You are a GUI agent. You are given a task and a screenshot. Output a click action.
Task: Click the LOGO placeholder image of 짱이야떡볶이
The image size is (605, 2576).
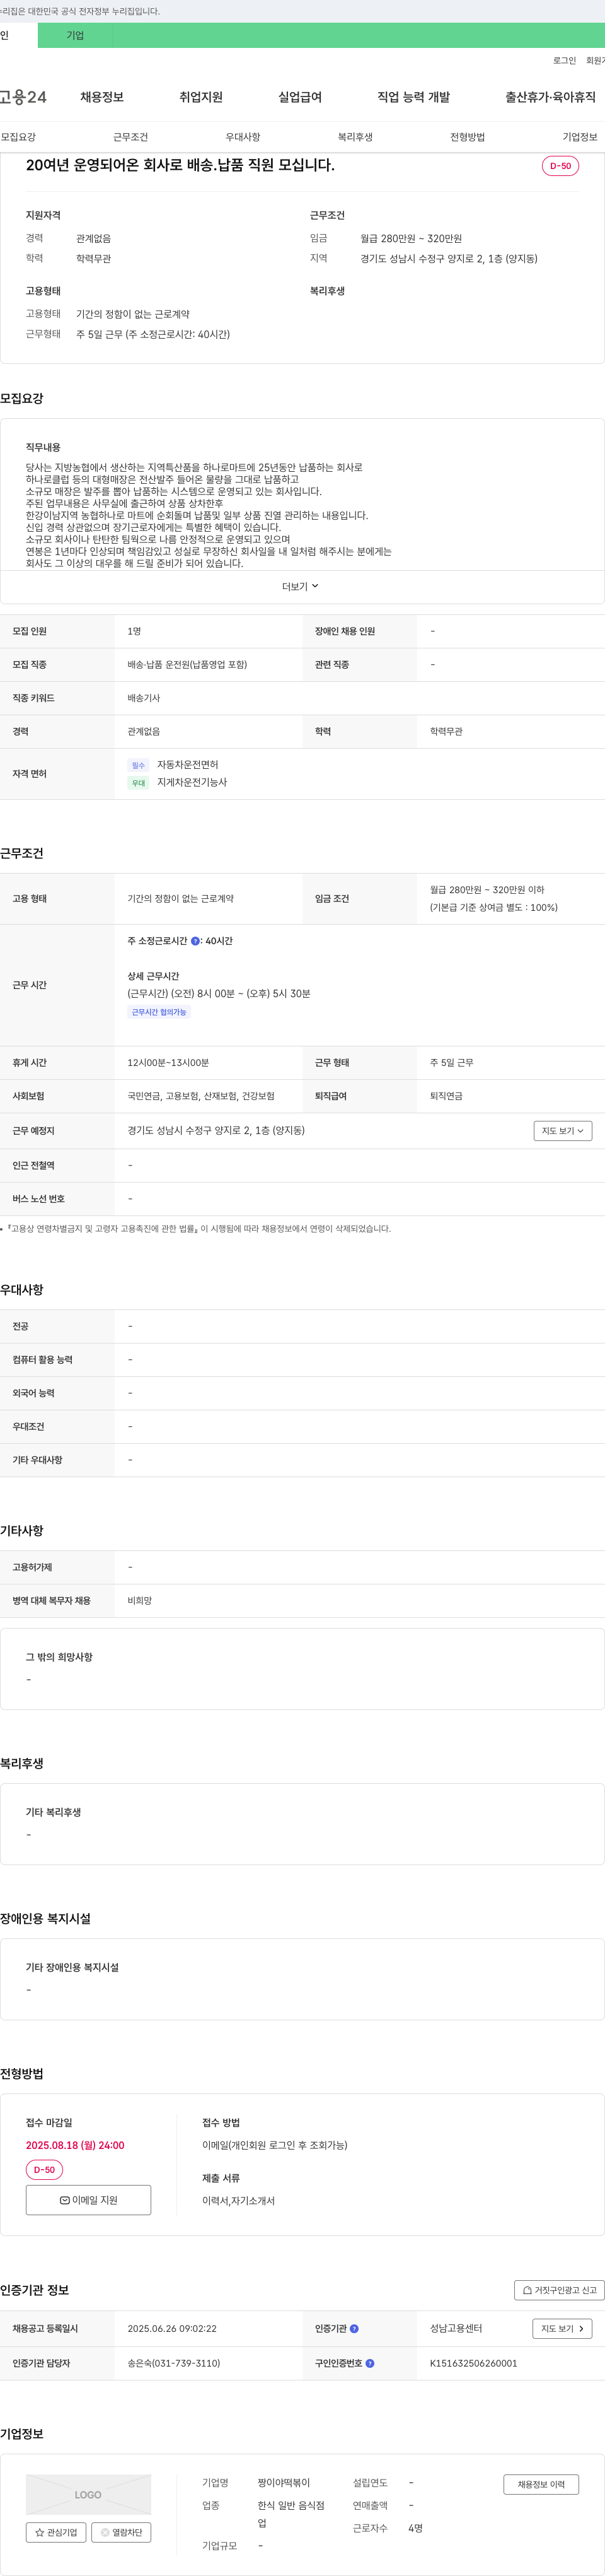pyautogui.click(x=88, y=2495)
